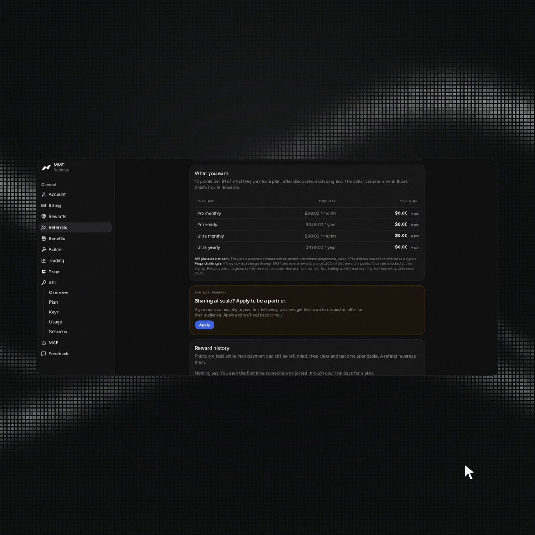Image resolution: width=535 pixels, height=535 pixels.
Task: Open Propr via its sidebar icon
Action: [44, 272]
